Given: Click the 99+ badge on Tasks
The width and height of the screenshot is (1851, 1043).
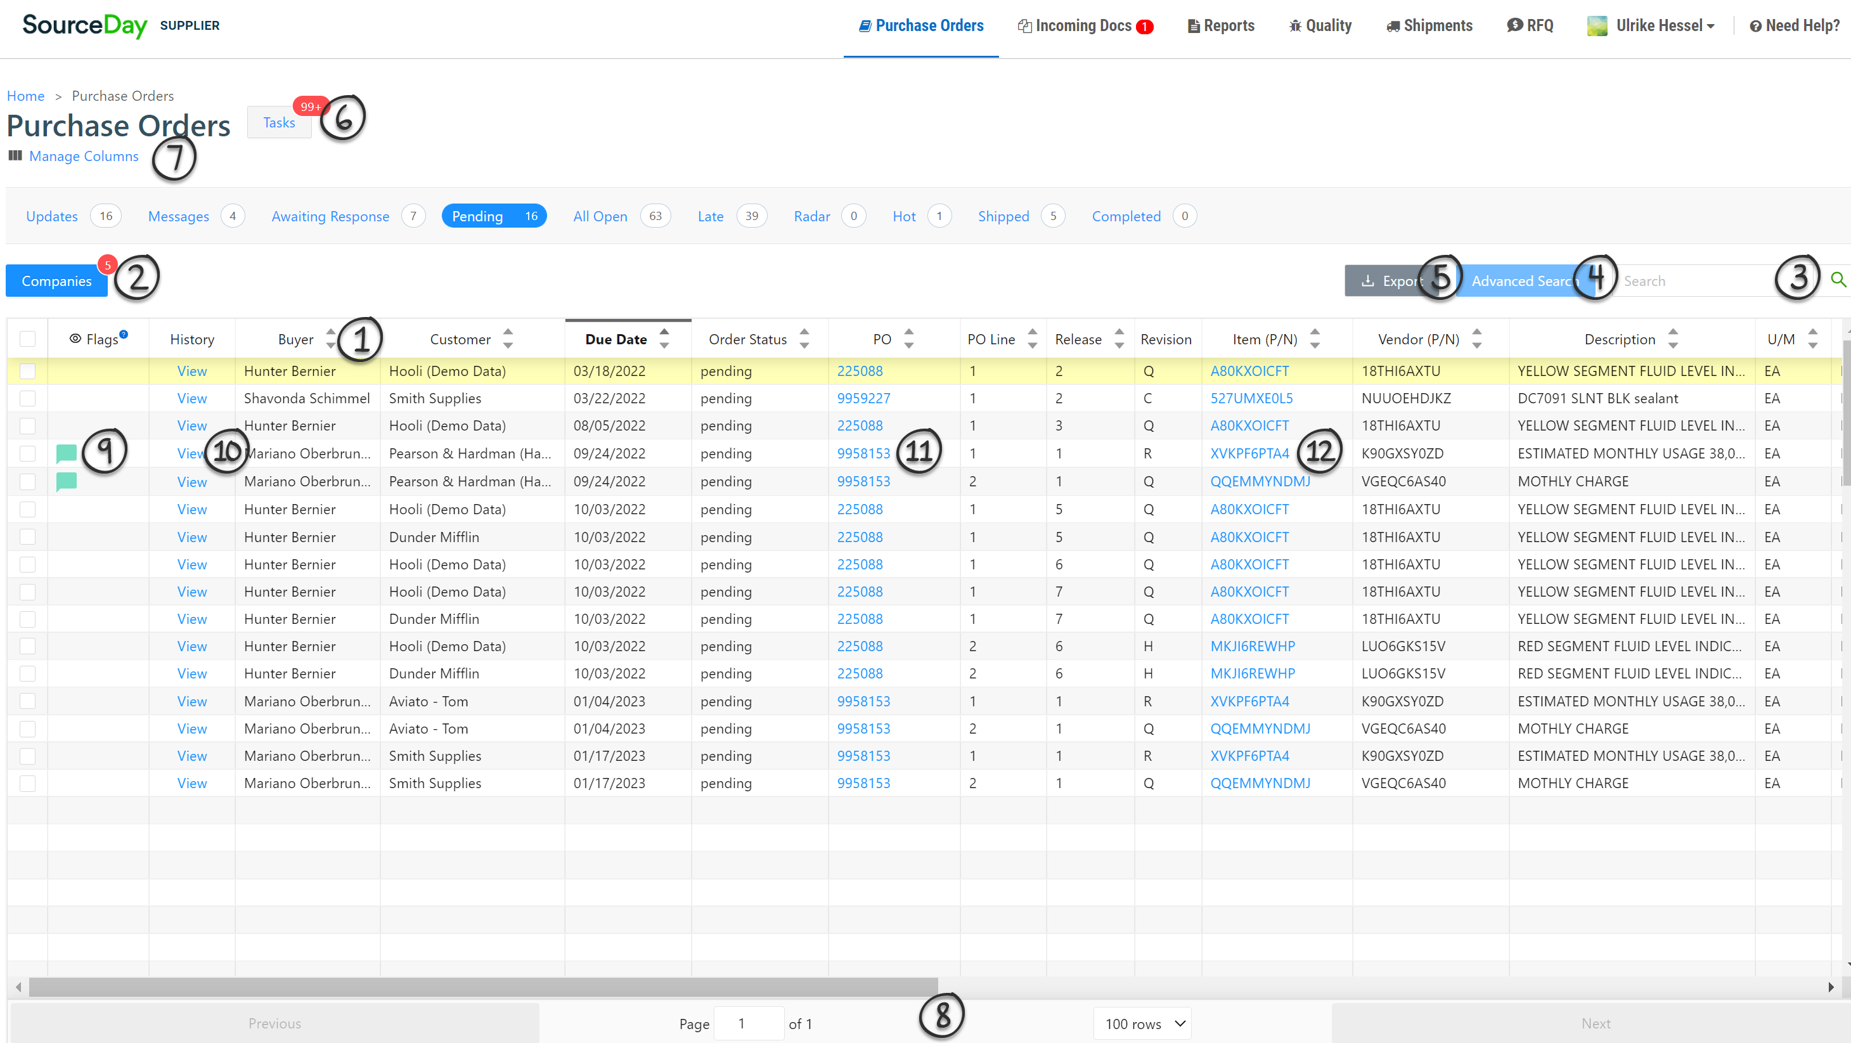Looking at the screenshot, I should click(311, 107).
